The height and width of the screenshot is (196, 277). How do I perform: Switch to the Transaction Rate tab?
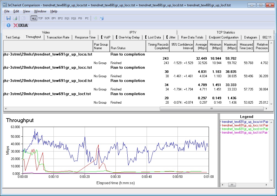tap(58, 37)
